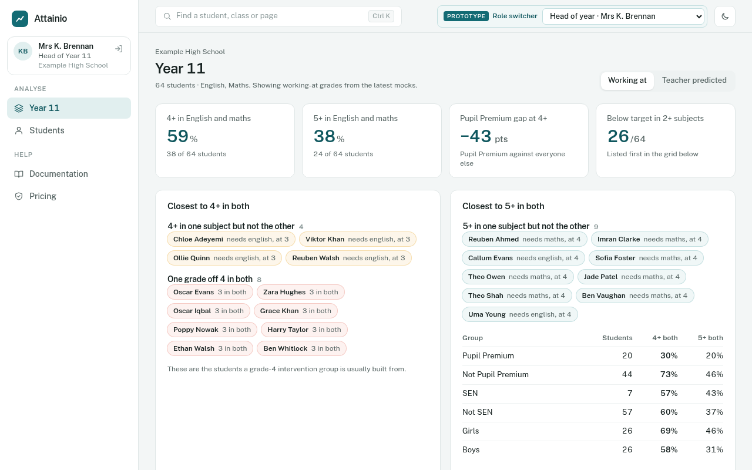Open Harry Taylor's chip

pos(304,330)
